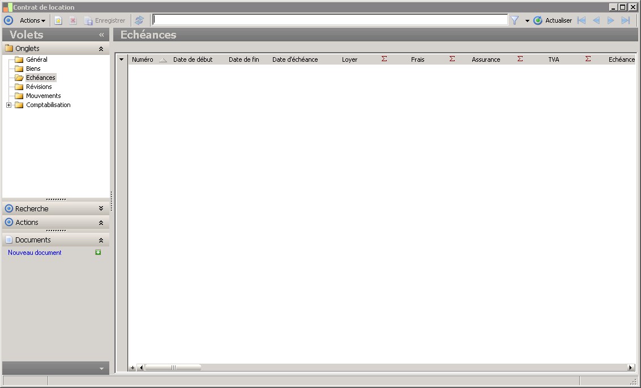The height and width of the screenshot is (388, 641).
Task: Click the Nouveau document link
Action: (35, 253)
